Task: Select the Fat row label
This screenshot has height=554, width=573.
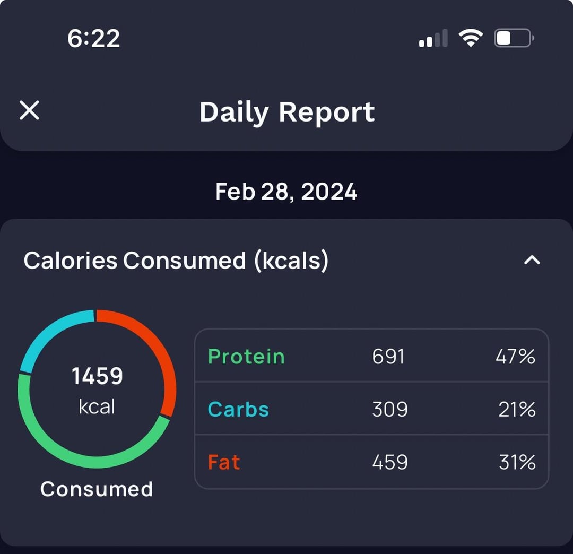Action: coord(224,462)
